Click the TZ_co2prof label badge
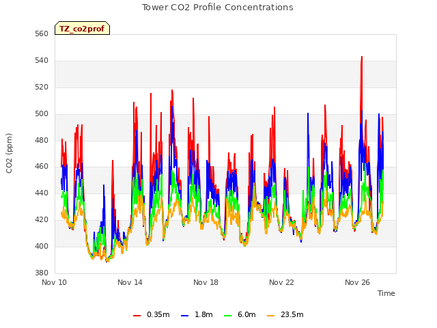Image resolution: width=437 pixels, height=328 pixels. (82, 28)
